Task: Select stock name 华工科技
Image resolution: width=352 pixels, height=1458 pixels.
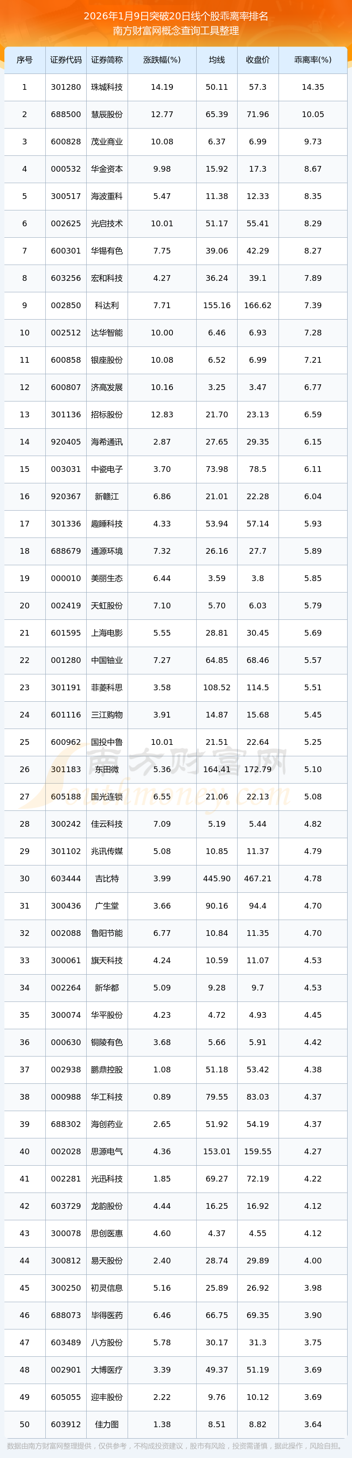Action: pyautogui.click(x=107, y=1097)
